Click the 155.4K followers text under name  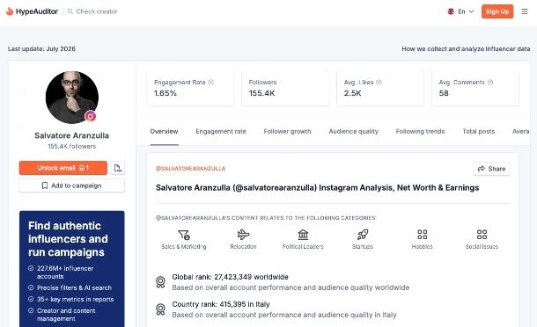tap(72, 147)
